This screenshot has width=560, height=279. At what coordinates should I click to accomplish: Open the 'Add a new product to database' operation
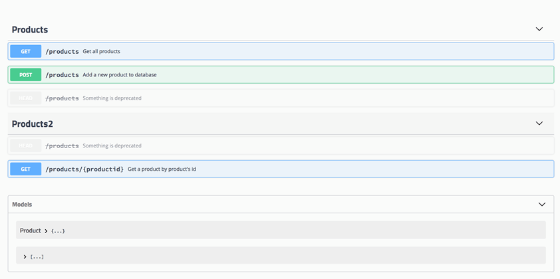120,74
